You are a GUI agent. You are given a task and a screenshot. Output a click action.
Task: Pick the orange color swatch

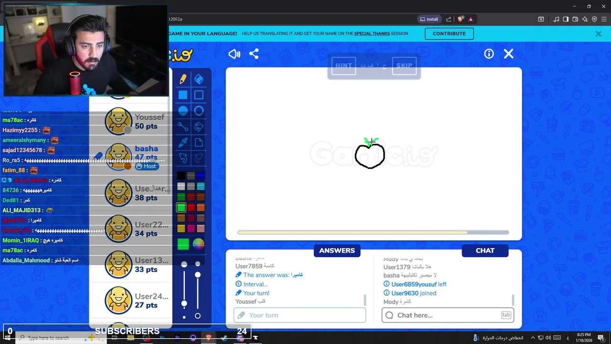tap(200, 207)
